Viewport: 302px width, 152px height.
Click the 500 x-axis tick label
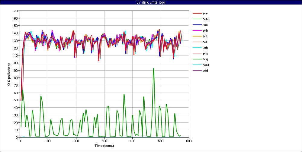point(161,141)
